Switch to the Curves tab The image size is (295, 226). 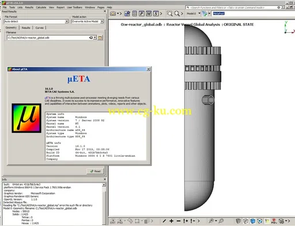pyautogui.click(x=39, y=28)
